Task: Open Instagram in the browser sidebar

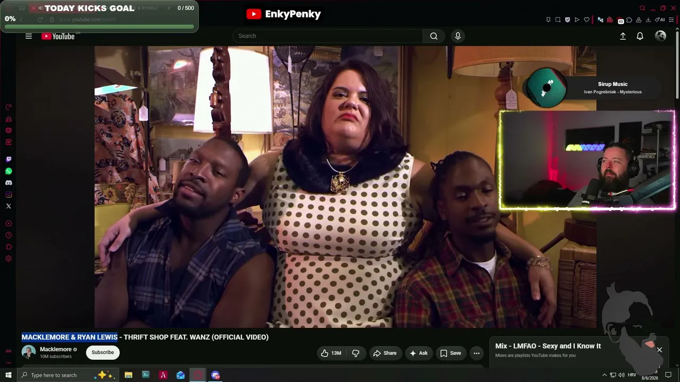Action: pyautogui.click(x=8, y=195)
